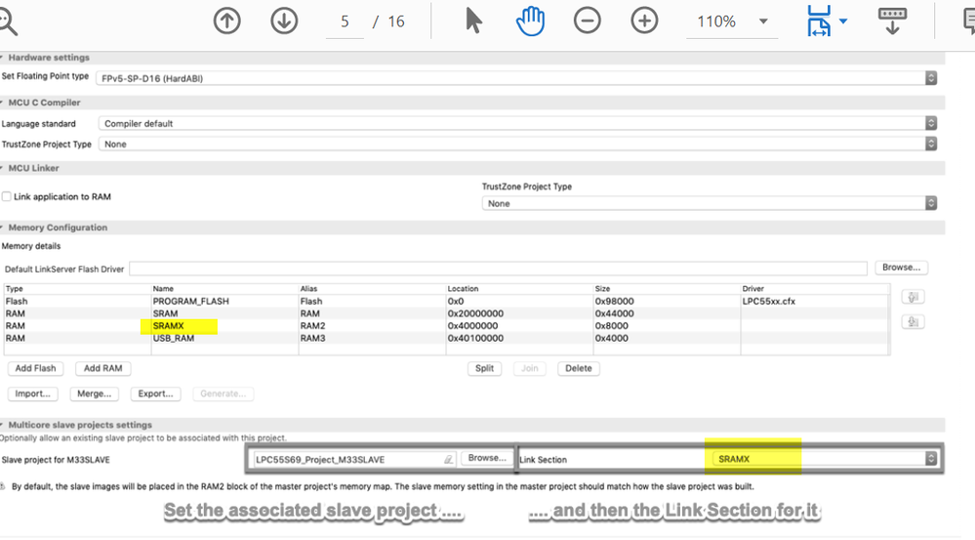Click the Import... button
The height and width of the screenshot is (540, 975).
(33, 394)
